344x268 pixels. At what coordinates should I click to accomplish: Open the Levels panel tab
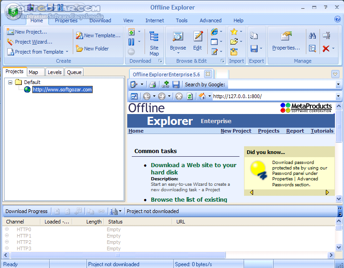[55, 72]
